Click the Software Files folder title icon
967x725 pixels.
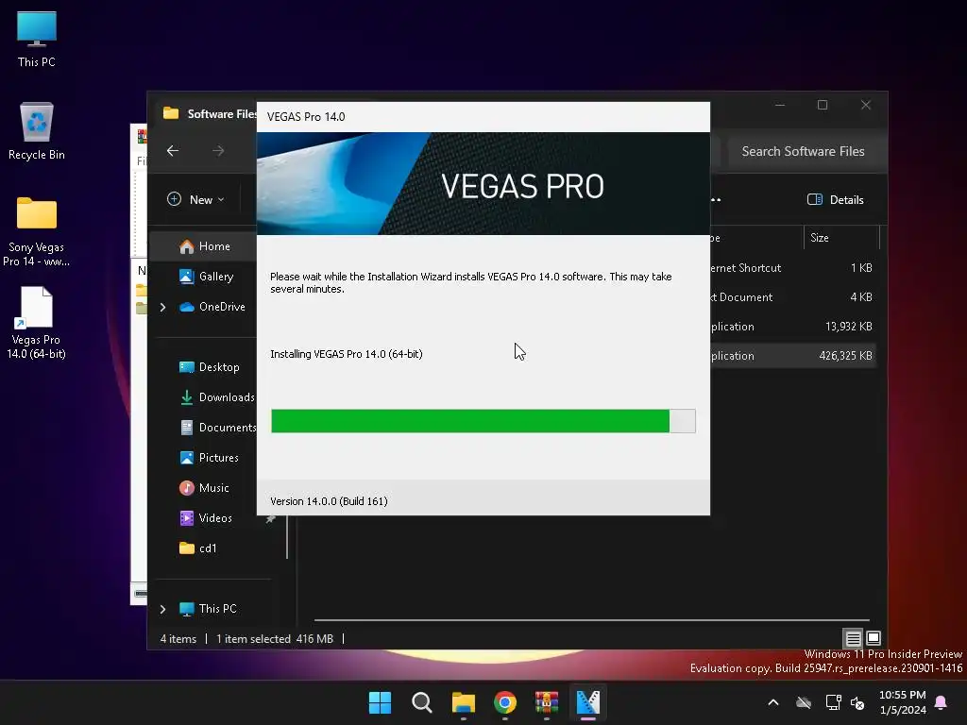pos(171,113)
